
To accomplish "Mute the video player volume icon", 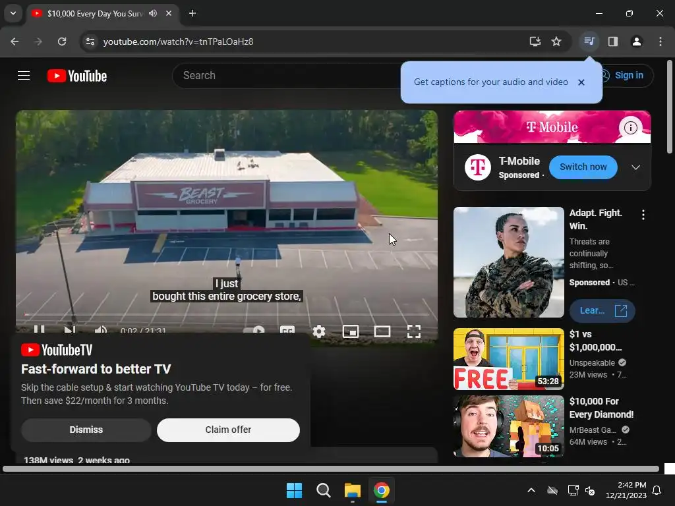I will click(x=101, y=330).
